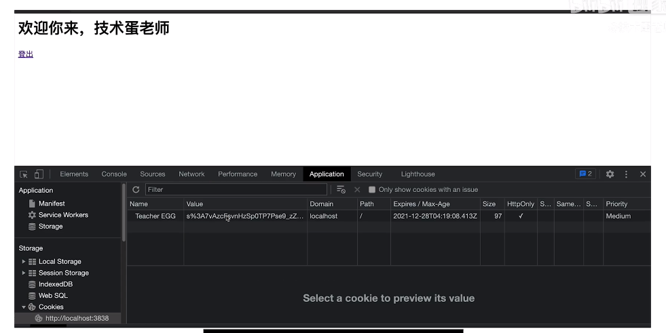
Task: Clear all cookies icon
Action: (341, 190)
